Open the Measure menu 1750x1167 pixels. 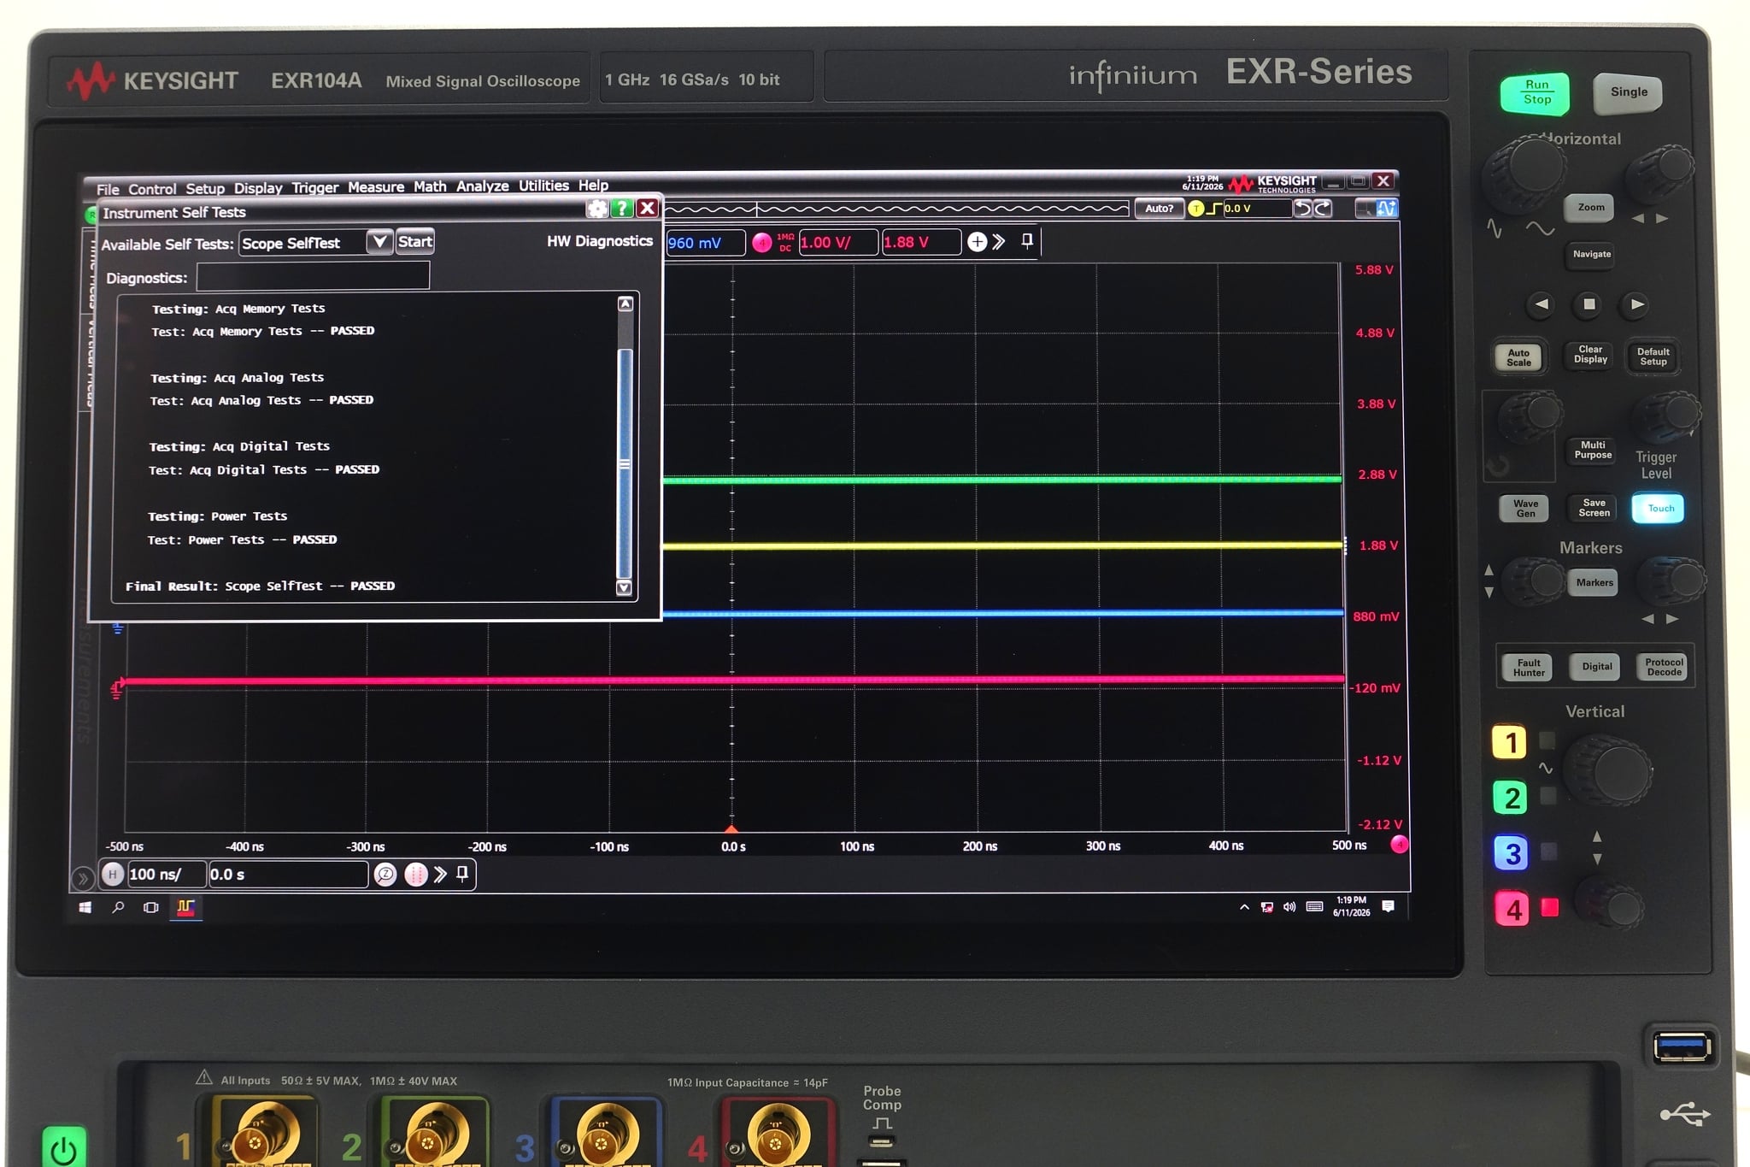pos(376,186)
